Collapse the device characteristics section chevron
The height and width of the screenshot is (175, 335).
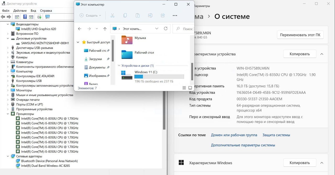(322, 54)
